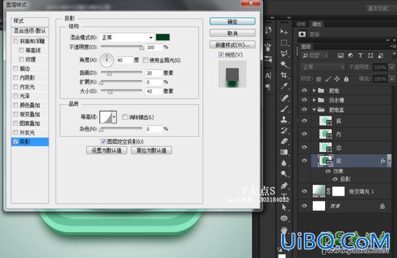This screenshot has width=397, height=258.
Task: Click the lock all icon
Action: pos(346,79)
